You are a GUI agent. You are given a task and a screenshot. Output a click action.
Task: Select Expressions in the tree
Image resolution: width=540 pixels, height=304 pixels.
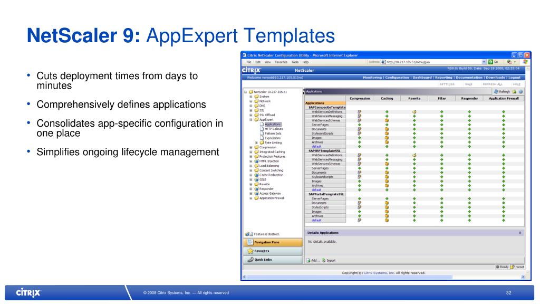click(273, 138)
